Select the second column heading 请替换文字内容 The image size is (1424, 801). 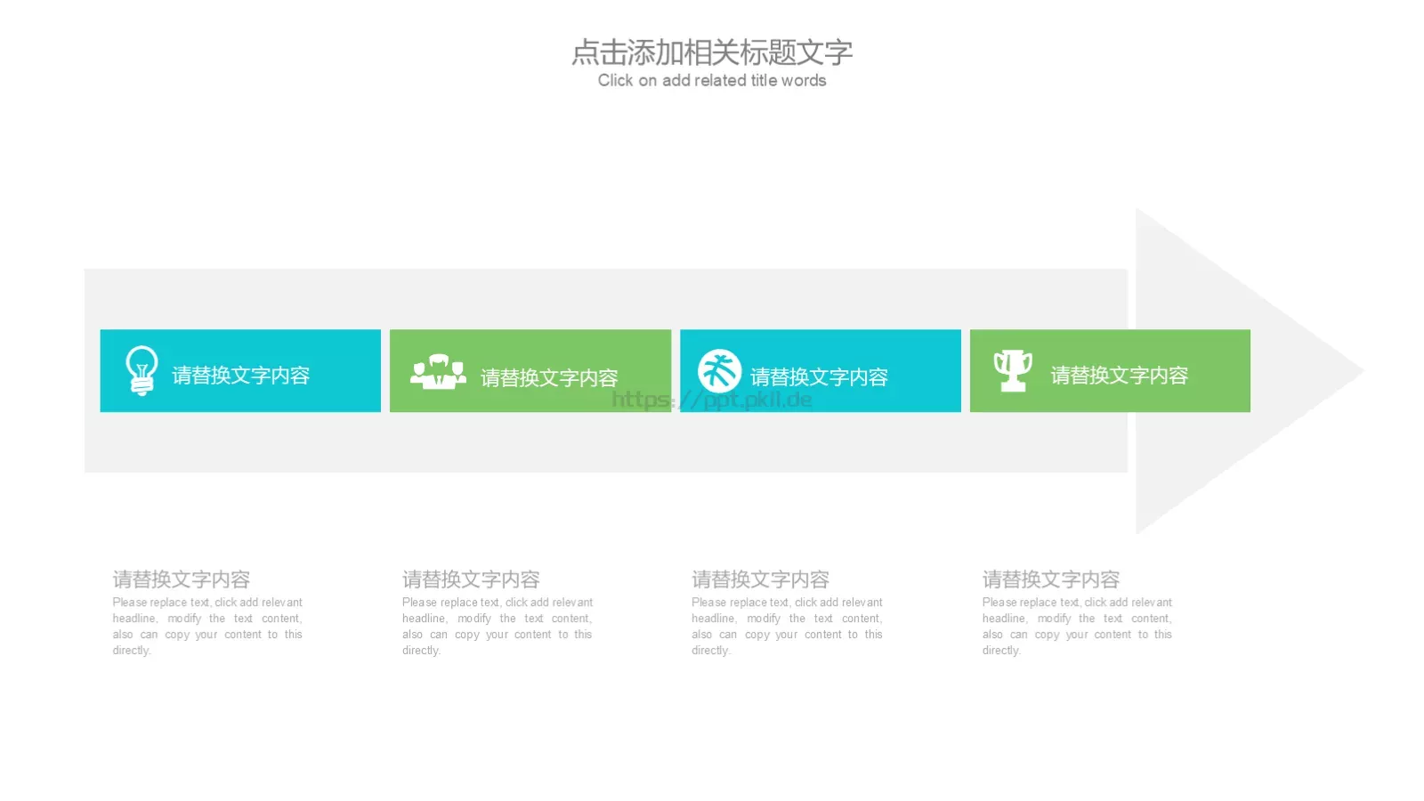tap(472, 578)
